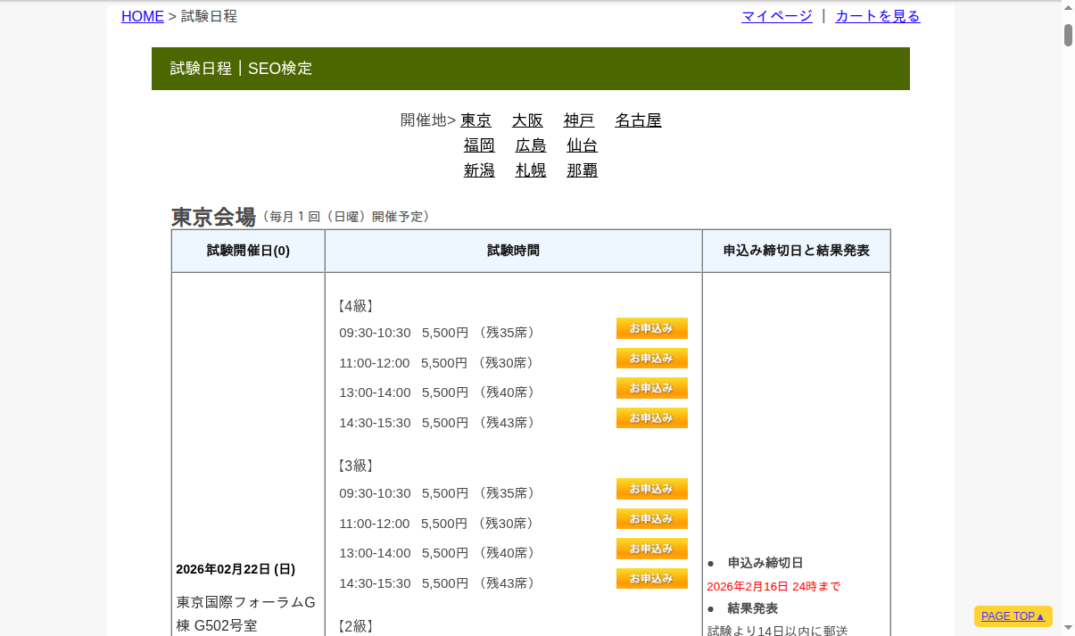The width and height of the screenshot is (1075, 636).
Task: Apply for the 3級 09:30-10:30 session
Action: pyautogui.click(x=651, y=488)
